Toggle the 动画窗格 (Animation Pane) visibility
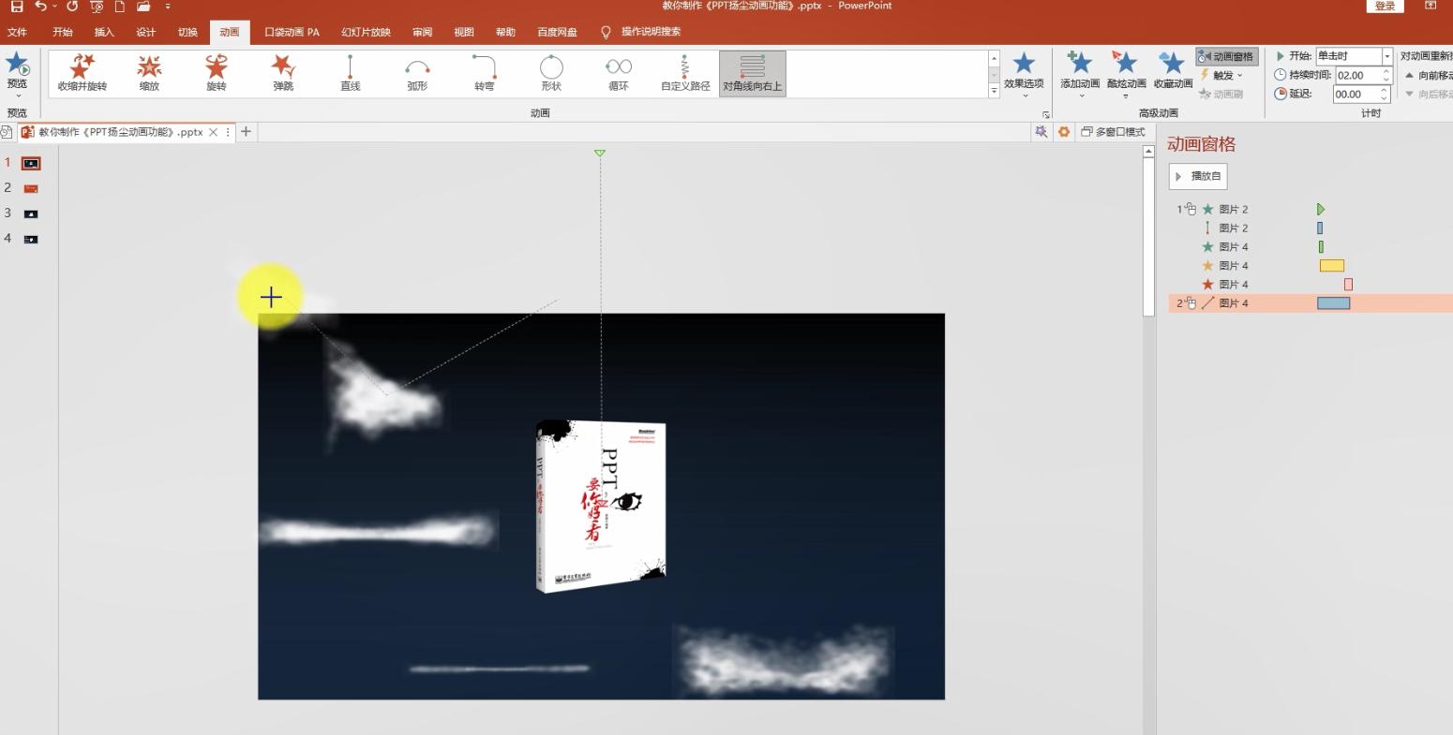Viewport: 1453px width, 735px height. click(1225, 55)
